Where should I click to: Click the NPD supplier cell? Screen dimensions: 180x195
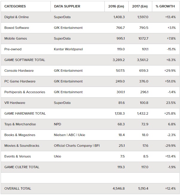tap(58, 124)
